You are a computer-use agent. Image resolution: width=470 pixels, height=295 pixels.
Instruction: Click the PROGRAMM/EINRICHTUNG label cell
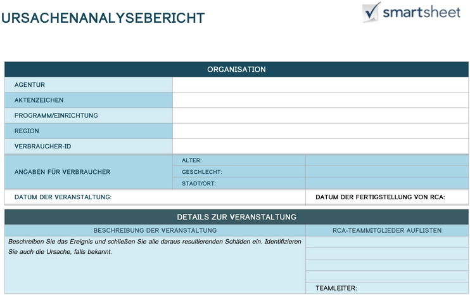tap(89, 115)
